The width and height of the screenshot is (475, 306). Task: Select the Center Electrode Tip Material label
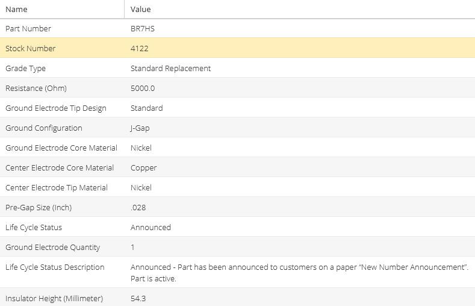[57, 187]
